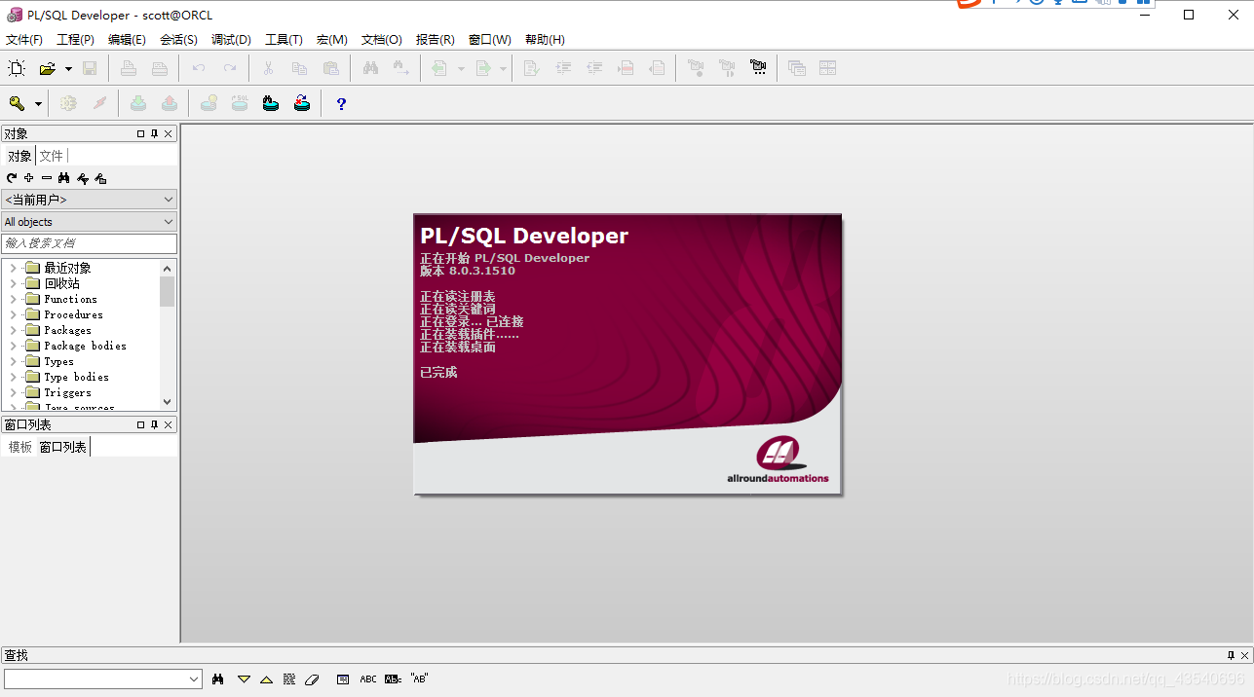The height and width of the screenshot is (697, 1254).
Task: Toggle the pin icon on 窗口列表 panel
Action: (x=154, y=424)
